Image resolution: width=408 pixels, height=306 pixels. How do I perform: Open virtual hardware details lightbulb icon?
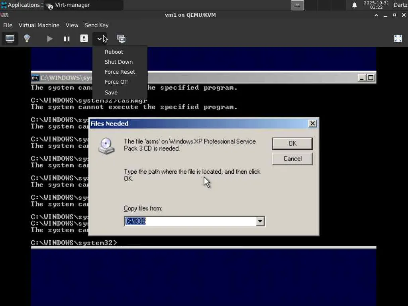tap(27, 39)
